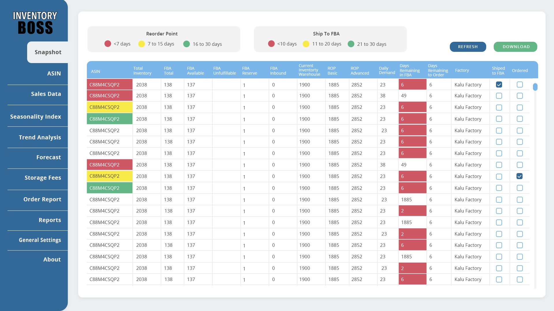Select first red C88M4CSQP2 ASIN cell
Viewport: 554px width, 311px height.
(x=109, y=85)
